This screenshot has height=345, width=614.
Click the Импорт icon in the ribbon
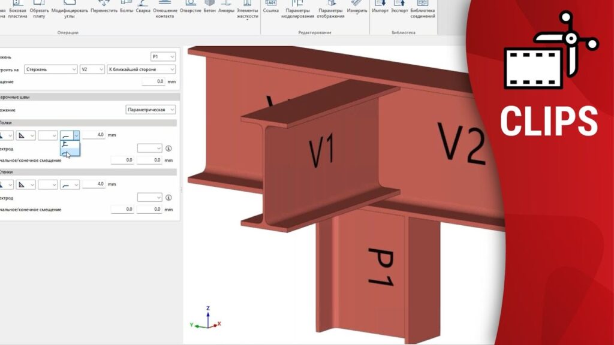tap(380, 7)
